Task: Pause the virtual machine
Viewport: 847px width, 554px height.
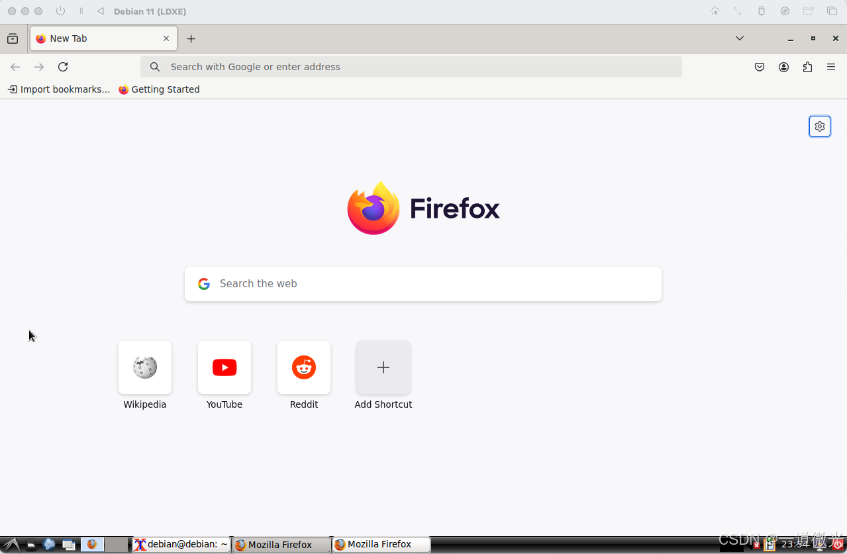Action: 81,11
